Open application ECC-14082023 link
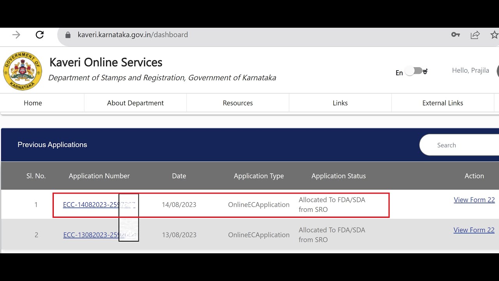This screenshot has width=499, height=281. click(x=99, y=205)
